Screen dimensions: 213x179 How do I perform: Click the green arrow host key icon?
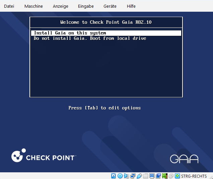tap(177, 176)
